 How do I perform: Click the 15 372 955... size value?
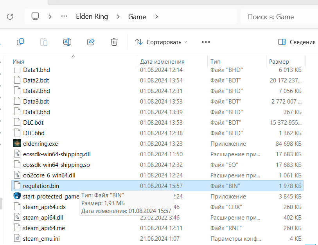[x=286, y=123]
